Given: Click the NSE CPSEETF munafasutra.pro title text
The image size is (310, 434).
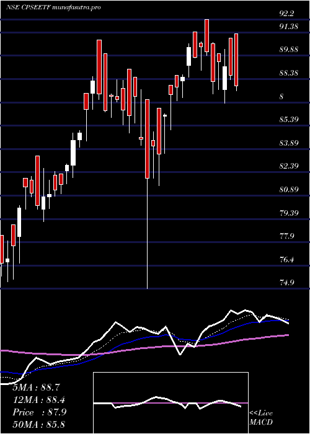Looking at the screenshot, I should tap(53, 7).
